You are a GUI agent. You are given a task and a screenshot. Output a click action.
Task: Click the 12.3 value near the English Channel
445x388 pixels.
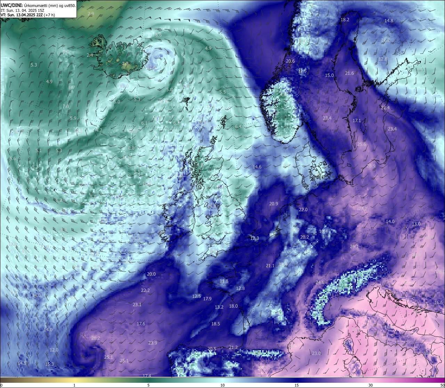coord(254,238)
